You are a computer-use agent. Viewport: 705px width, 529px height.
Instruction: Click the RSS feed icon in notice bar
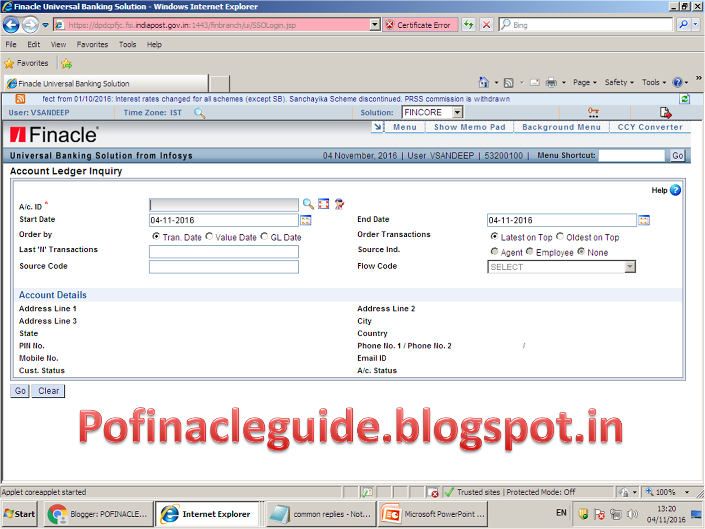pos(20,99)
